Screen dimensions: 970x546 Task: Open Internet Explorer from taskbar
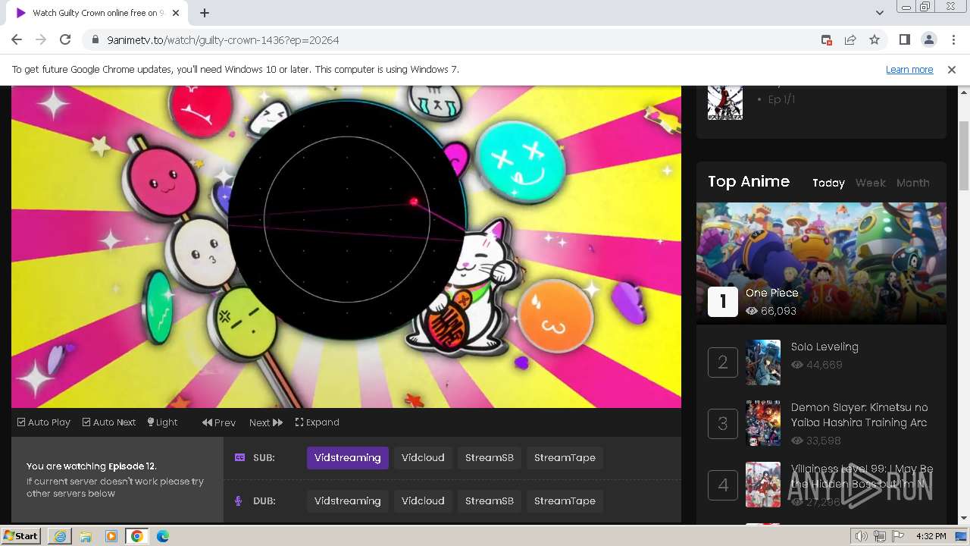[60, 536]
